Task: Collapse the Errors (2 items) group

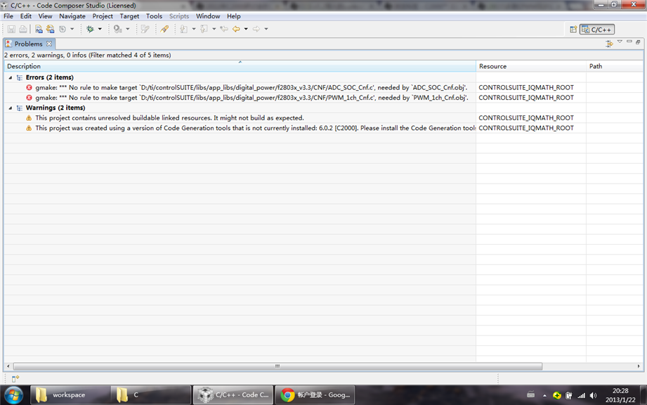Action: point(11,77)
